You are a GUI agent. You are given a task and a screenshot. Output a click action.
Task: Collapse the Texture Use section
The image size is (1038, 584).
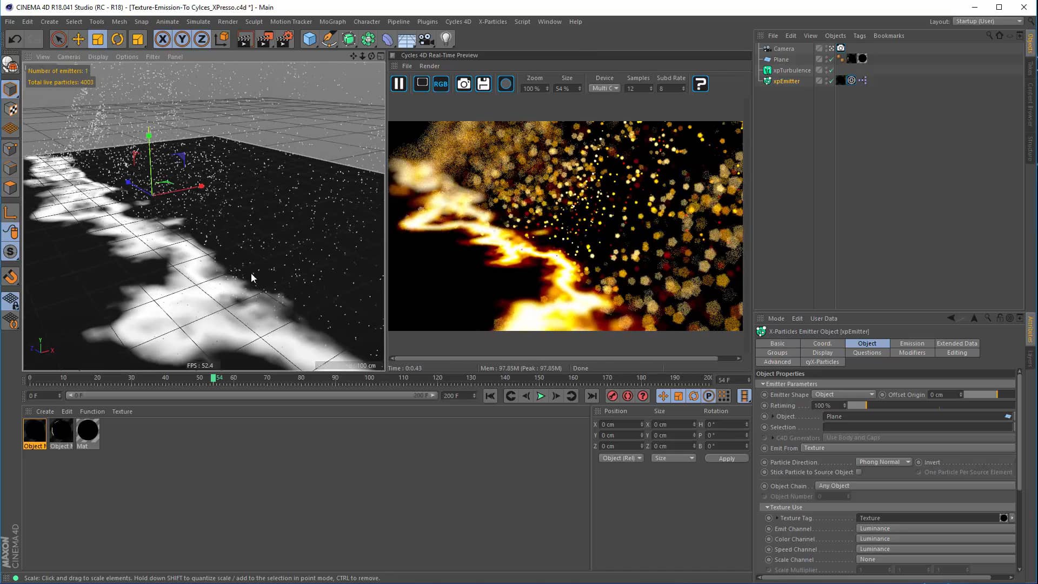[766, 507]
